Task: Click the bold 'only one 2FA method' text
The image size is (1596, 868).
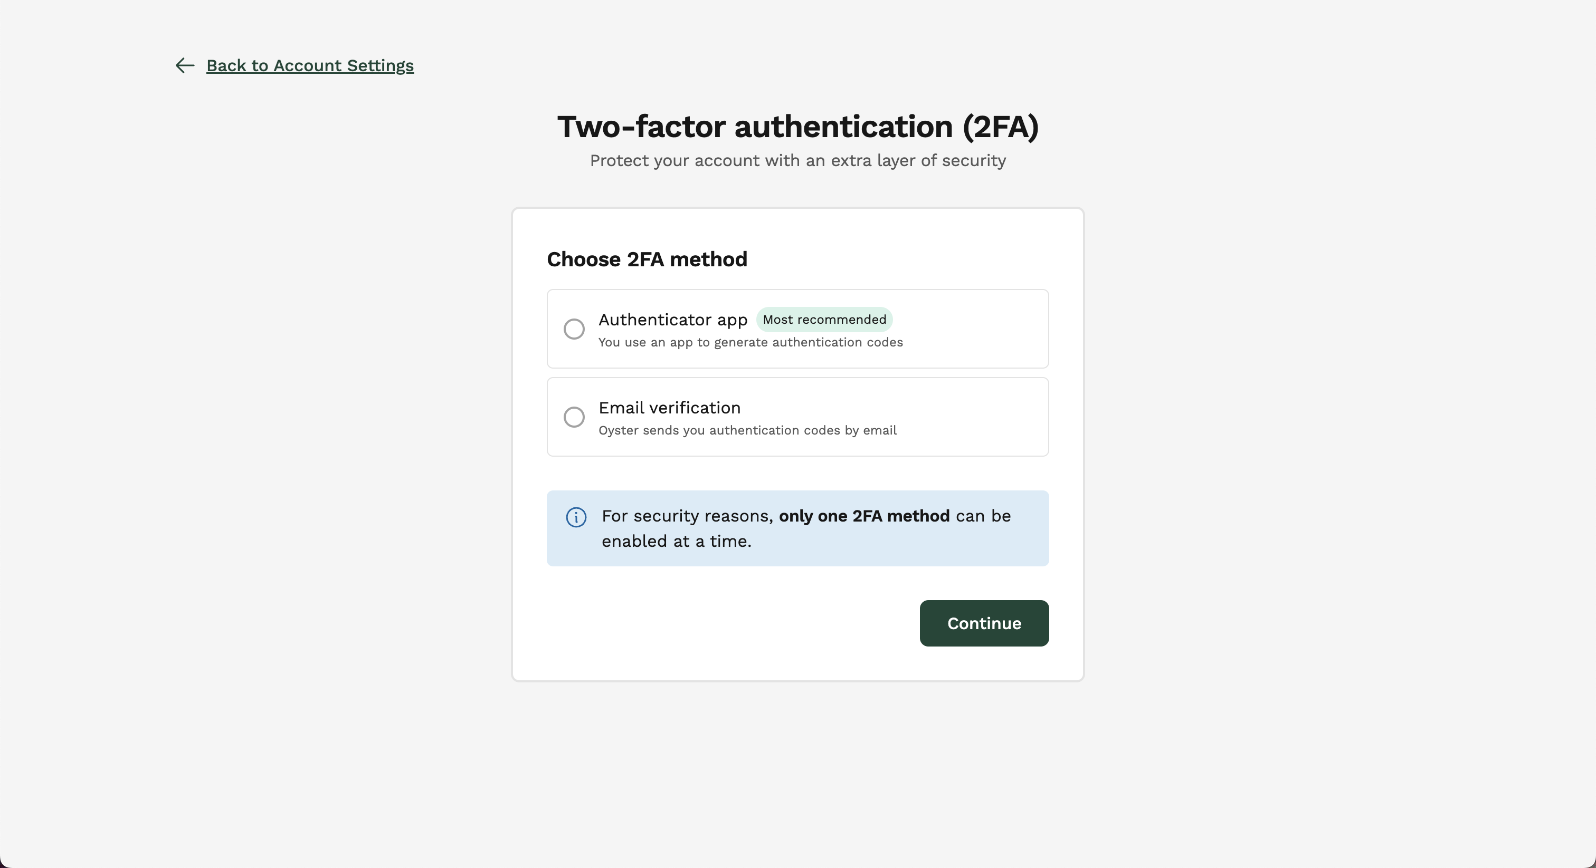Action: point(863,516)
